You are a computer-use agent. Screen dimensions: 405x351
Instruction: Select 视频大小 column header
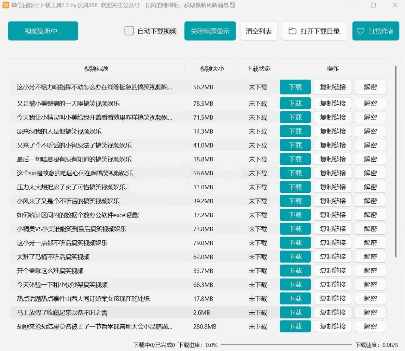tap(212, 68)
